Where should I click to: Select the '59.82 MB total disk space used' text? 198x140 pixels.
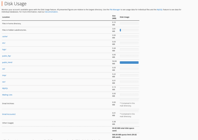point(123,129)
